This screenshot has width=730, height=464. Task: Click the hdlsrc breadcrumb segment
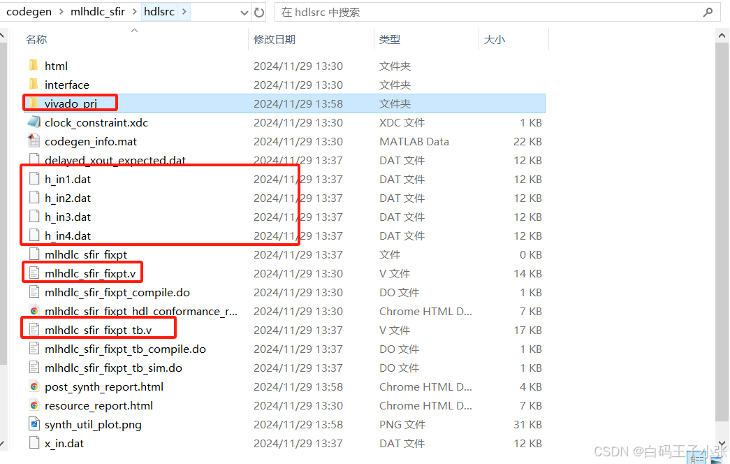159,12
